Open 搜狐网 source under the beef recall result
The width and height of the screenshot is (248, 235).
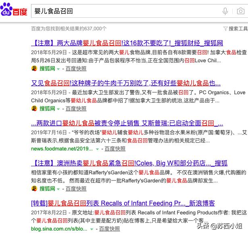(x=47, y=108)
